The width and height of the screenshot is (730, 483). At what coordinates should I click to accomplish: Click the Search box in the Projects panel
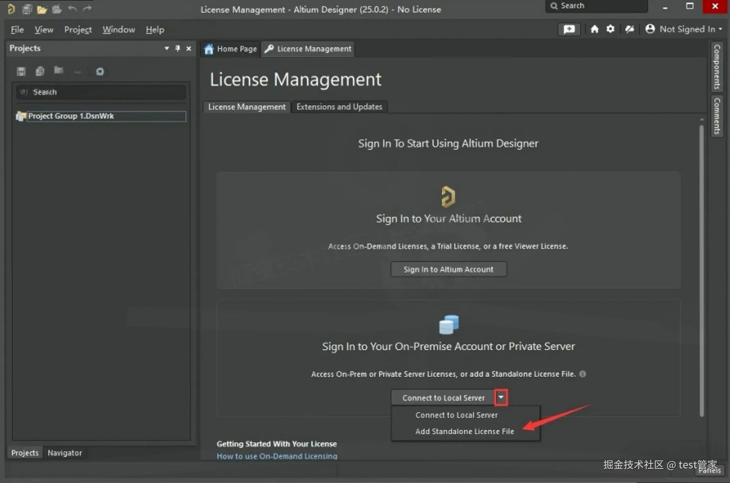point(101,92)
